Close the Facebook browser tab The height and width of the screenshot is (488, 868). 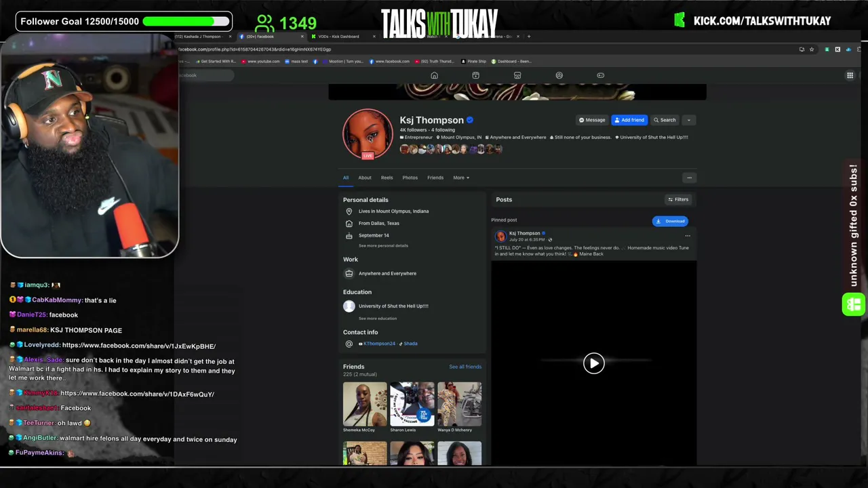[302, 37]
